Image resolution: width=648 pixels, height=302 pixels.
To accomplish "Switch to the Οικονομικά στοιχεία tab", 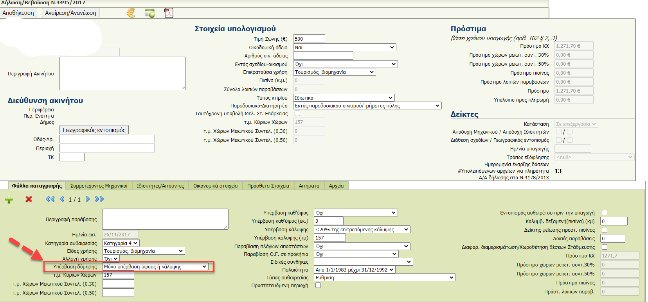I will pyautogui.click(x=215, y=186).
